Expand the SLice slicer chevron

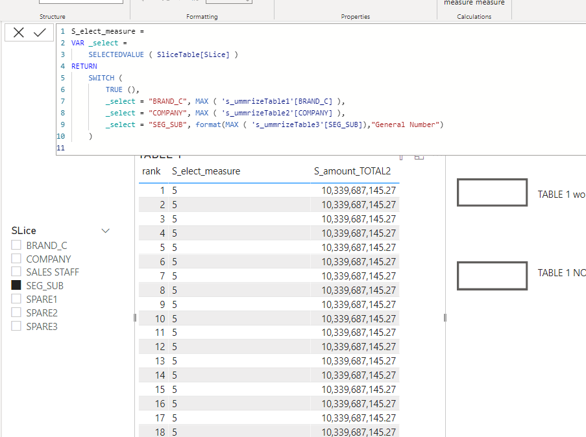coord(106,231)
